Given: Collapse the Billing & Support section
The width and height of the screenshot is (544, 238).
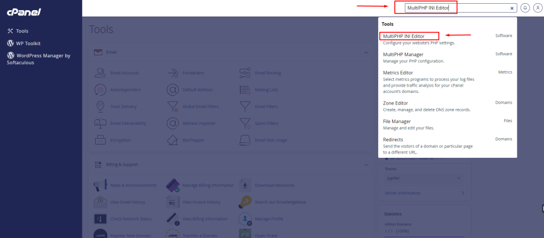Looking at the screenshot, I should [x=365, y=165].
